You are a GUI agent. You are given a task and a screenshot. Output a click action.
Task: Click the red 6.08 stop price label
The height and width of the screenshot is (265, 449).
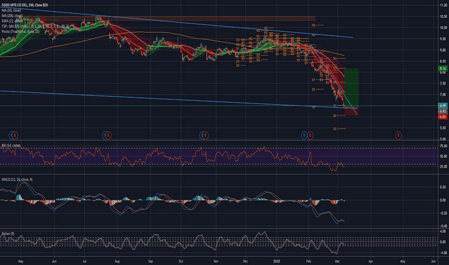coord(443,117)
